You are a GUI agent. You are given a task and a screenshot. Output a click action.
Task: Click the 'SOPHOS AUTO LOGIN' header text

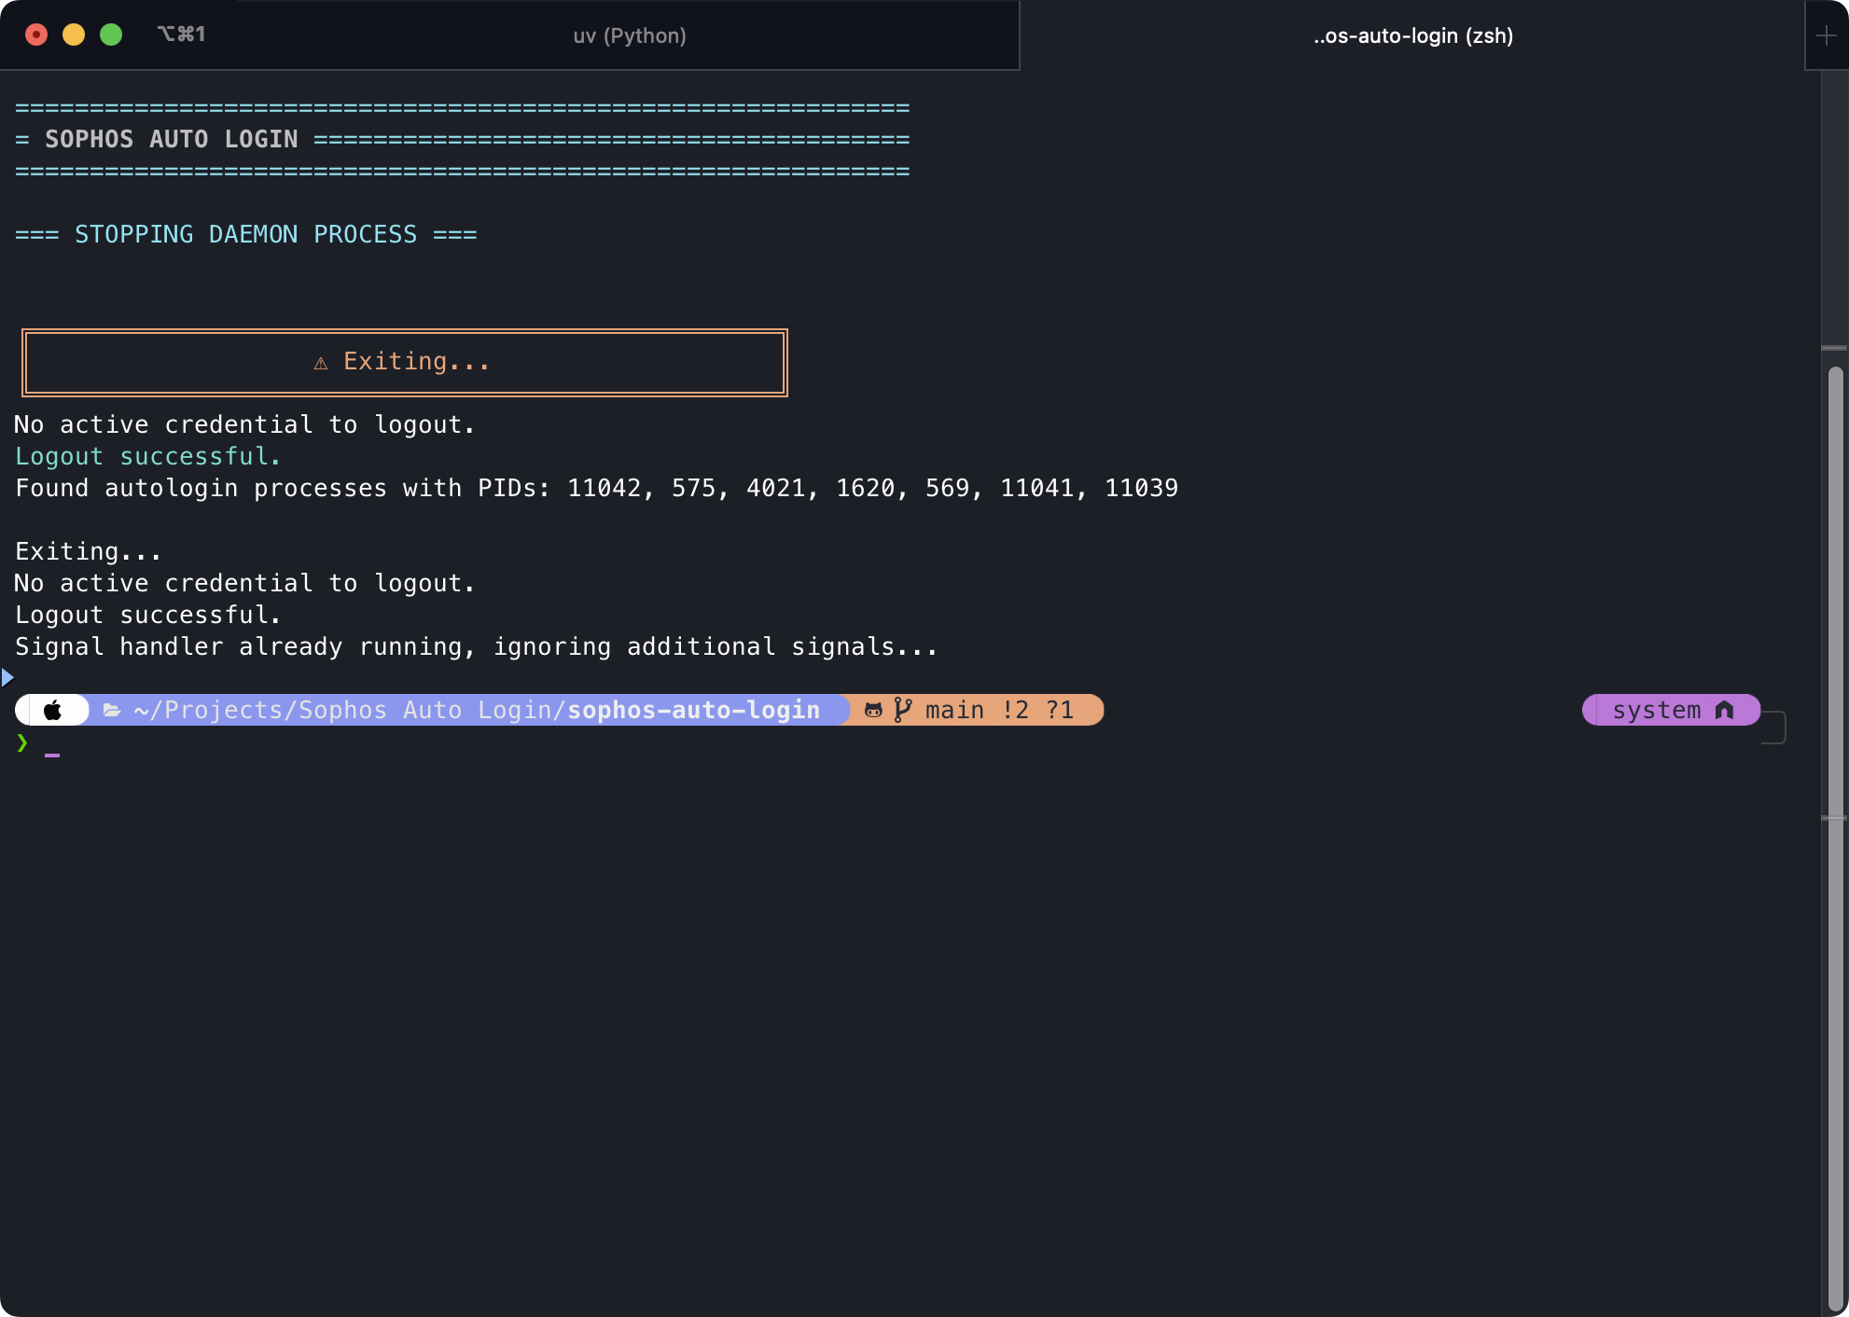click(172, 139)
